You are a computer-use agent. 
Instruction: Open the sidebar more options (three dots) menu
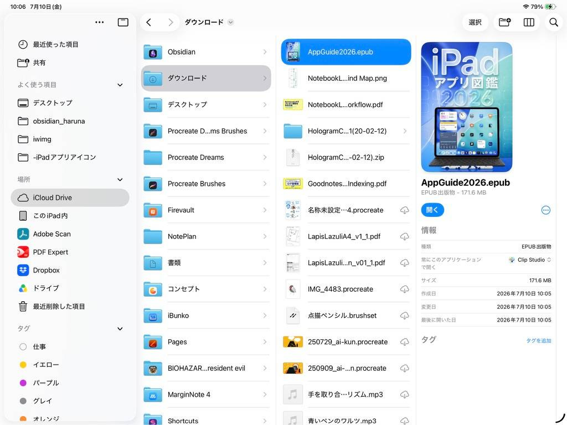pyautogui.click(x=100, y=22)
